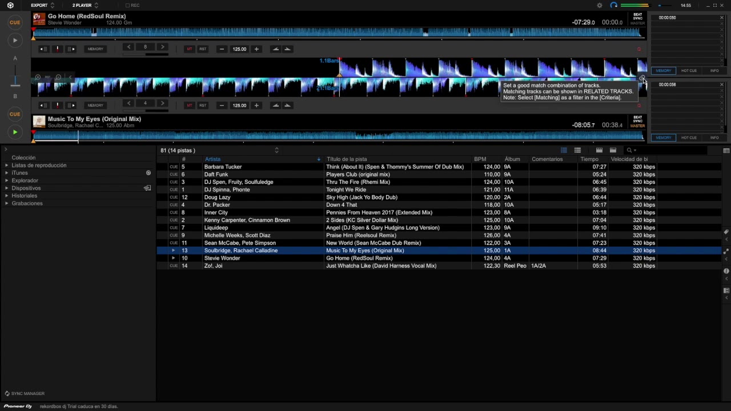Screen dimensions: 731x411
Task: Jump to previous cue on deck A
Action: (x=44, y=49)
